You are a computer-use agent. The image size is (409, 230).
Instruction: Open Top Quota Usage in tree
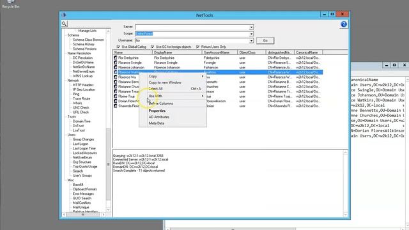(85, 167)
